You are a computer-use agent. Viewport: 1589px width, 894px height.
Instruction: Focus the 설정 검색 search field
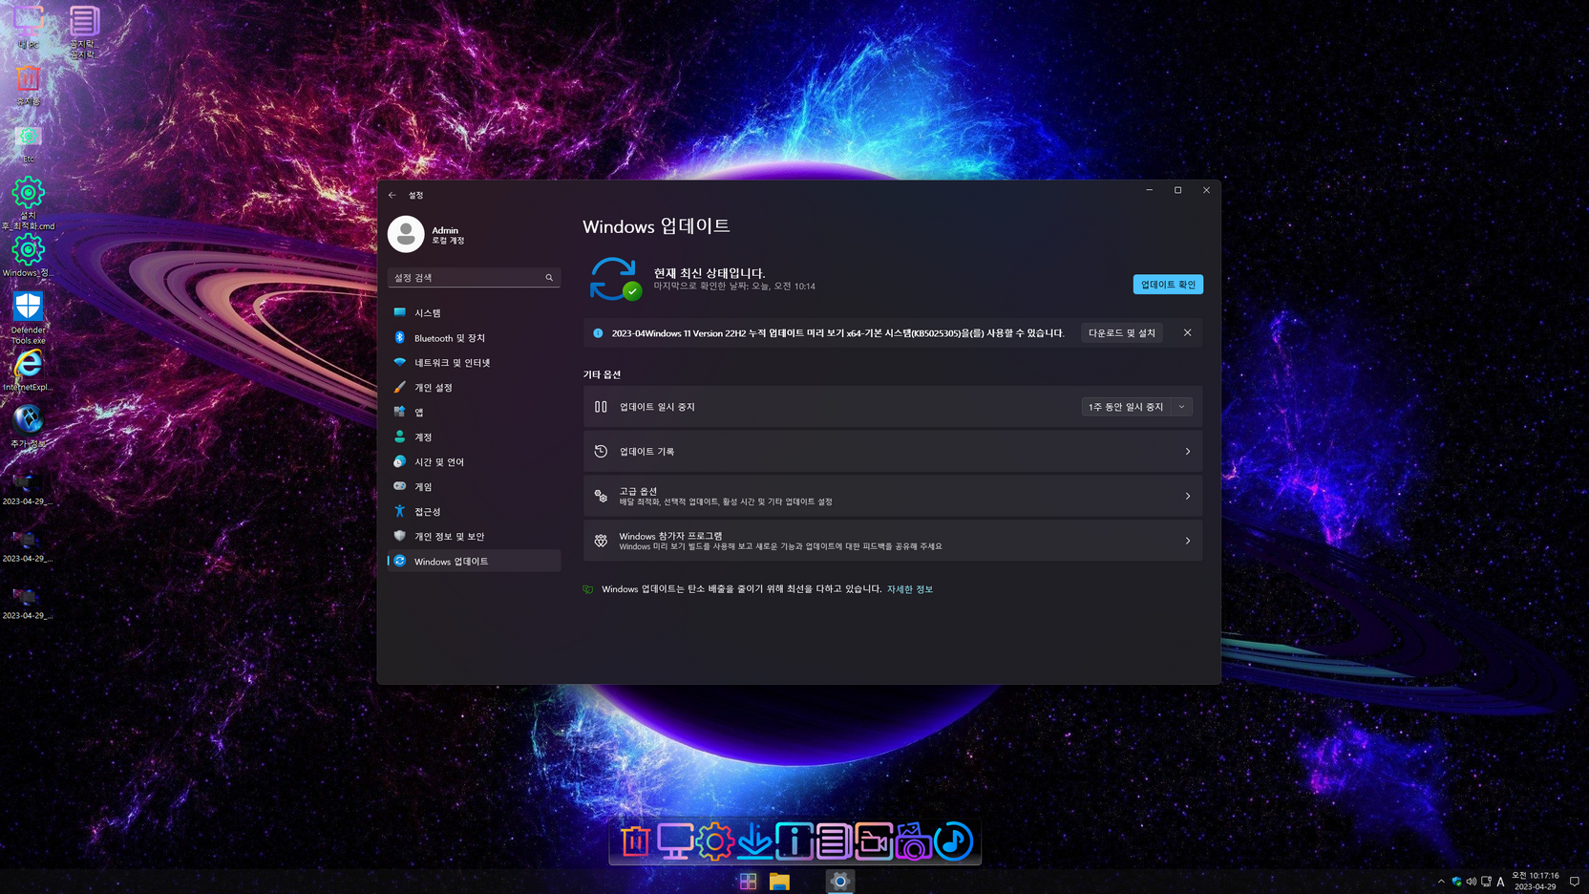474,278
